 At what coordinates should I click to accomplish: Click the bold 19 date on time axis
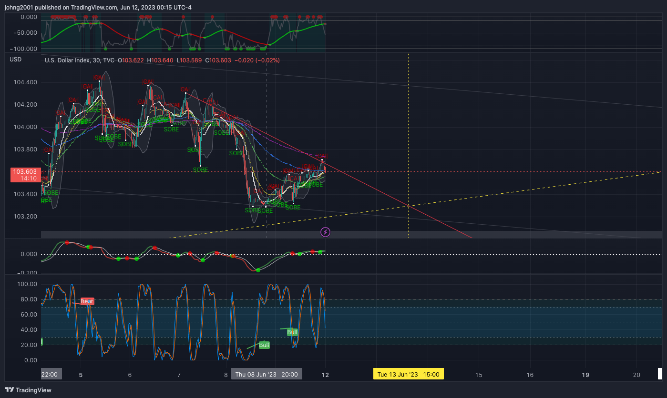click(x=586, y=375)
